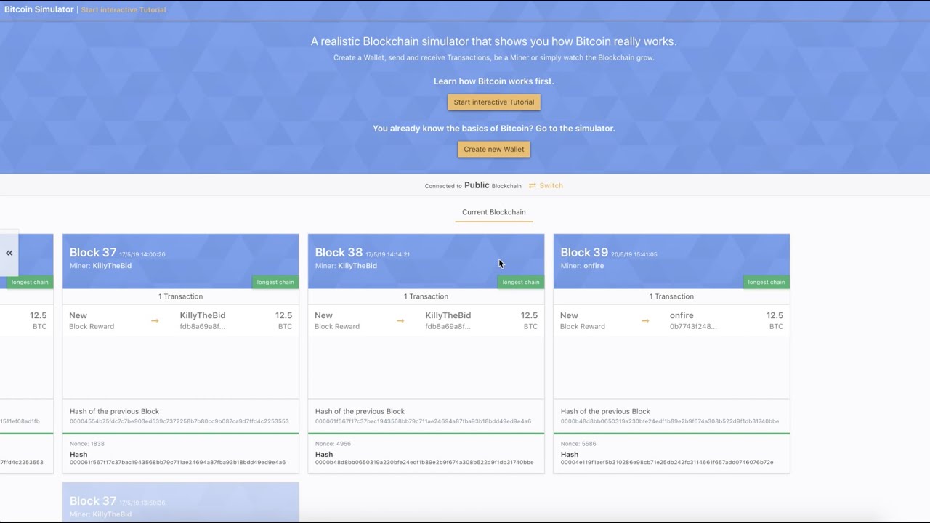This screenshot has width=930, height=523.
Task: Click the Bitcoin Simulator title in header
Action: coord(39,9)
